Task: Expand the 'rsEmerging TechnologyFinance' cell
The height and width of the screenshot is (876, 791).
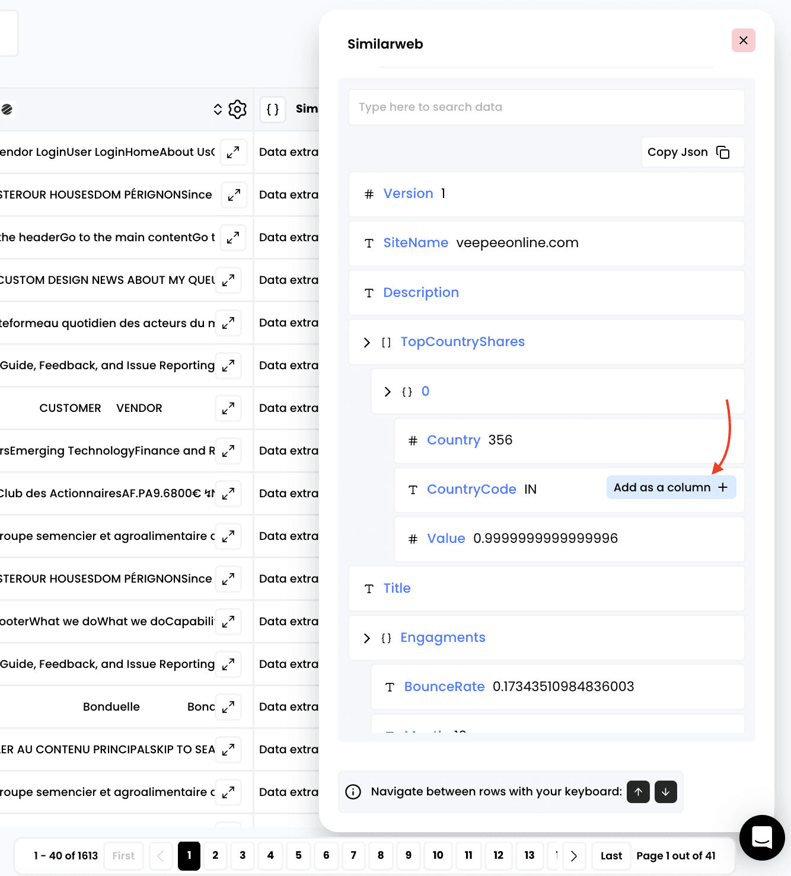Action: point(228,451)
